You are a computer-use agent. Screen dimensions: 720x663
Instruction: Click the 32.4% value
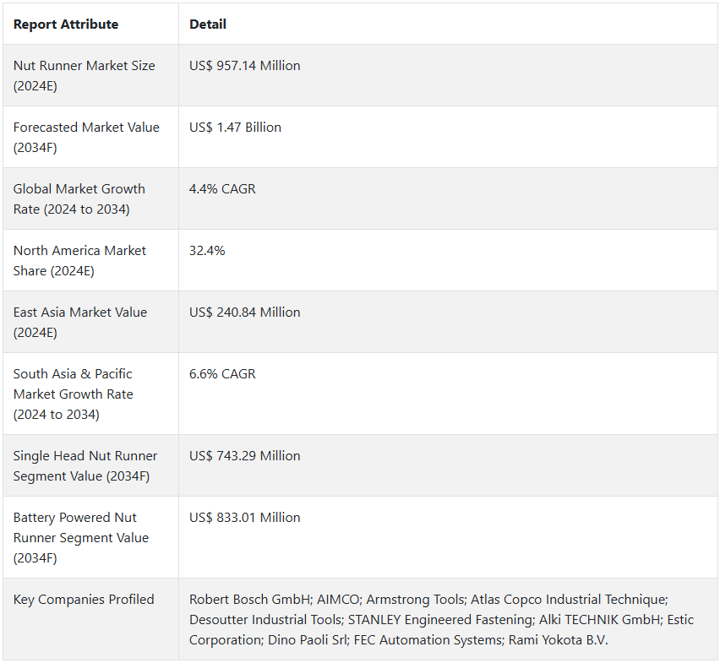click(207, 251)
